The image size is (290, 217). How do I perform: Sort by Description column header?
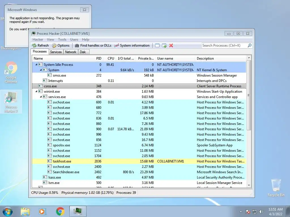click(220, 58)
